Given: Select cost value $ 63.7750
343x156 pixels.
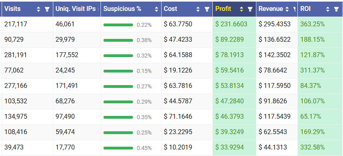Looking at the screenshot, I should click(178, 24).
